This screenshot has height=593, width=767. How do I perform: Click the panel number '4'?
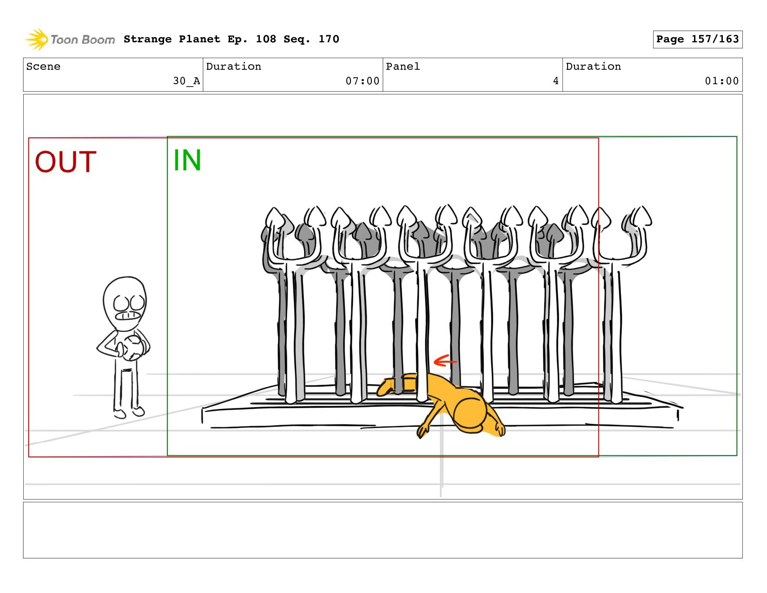coord(555,81)
